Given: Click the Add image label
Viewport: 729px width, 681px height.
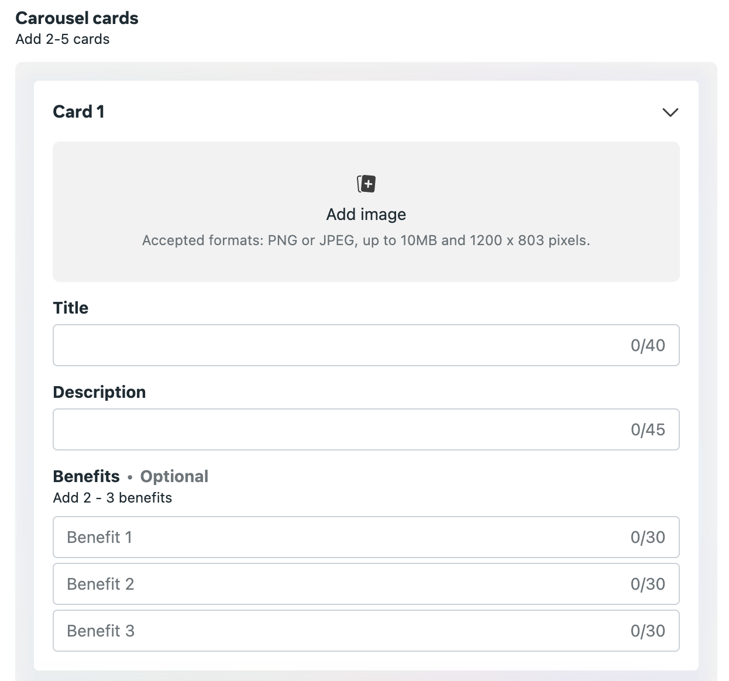Looking at the screenshot, I should [366, 214].
